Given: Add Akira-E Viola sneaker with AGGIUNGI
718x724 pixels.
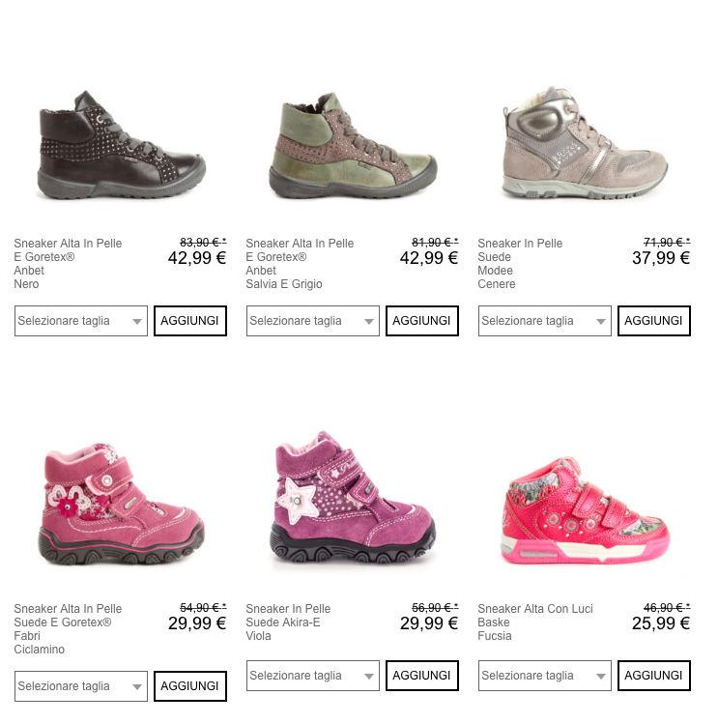Looking at the screenshot, I should pyautogui.click(x=422, y=676).
